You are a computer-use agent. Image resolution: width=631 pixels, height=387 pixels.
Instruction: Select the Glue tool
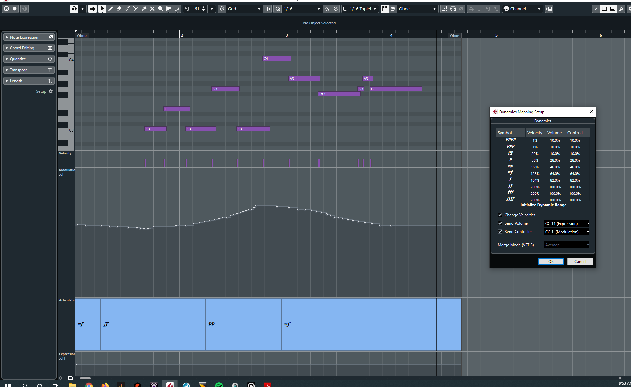144,9
